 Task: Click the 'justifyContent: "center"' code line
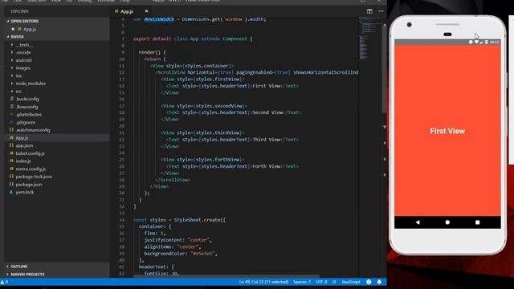[178, 240]
